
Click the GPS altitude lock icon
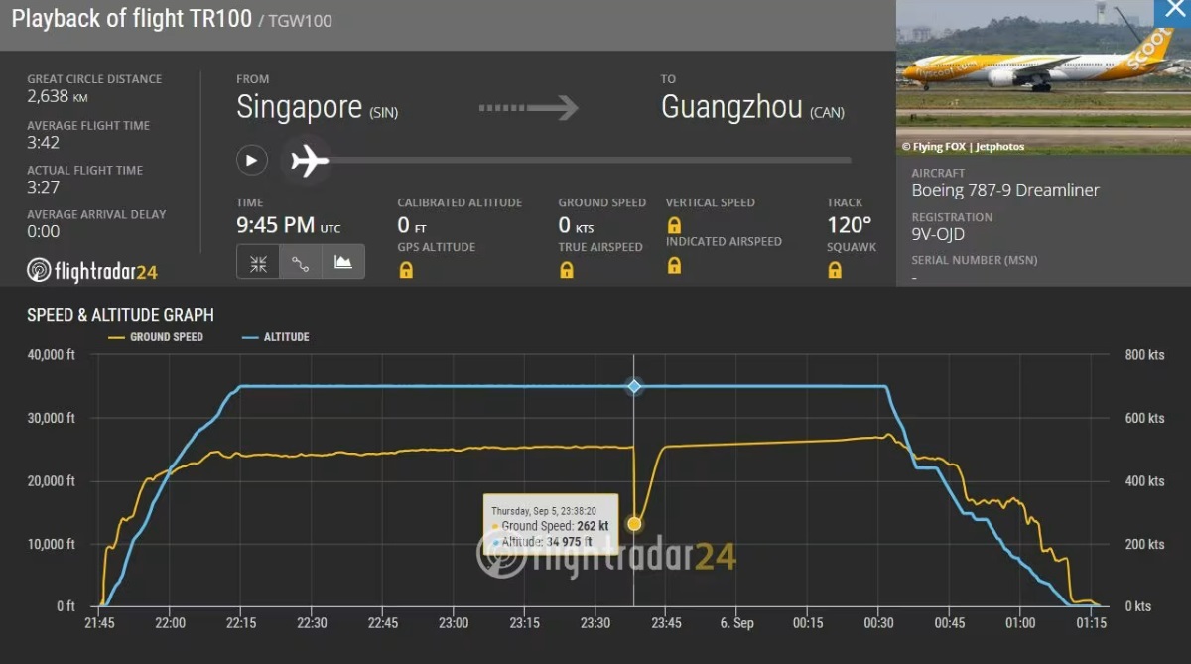coord(405,270)
